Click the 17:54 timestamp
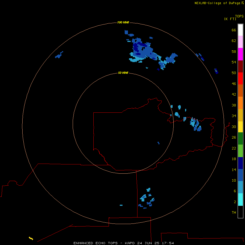This screenshot has width=245, height=245. click(167, 243)
